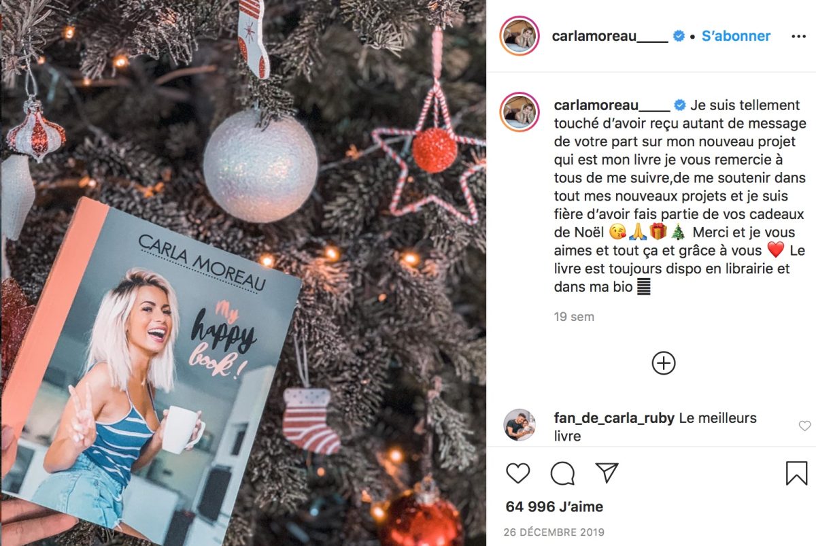Like the post with the heart icon
Screen dimensions: 816x546
518,473
